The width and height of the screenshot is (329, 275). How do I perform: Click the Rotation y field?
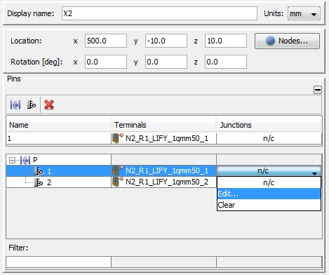pos(166,62)
